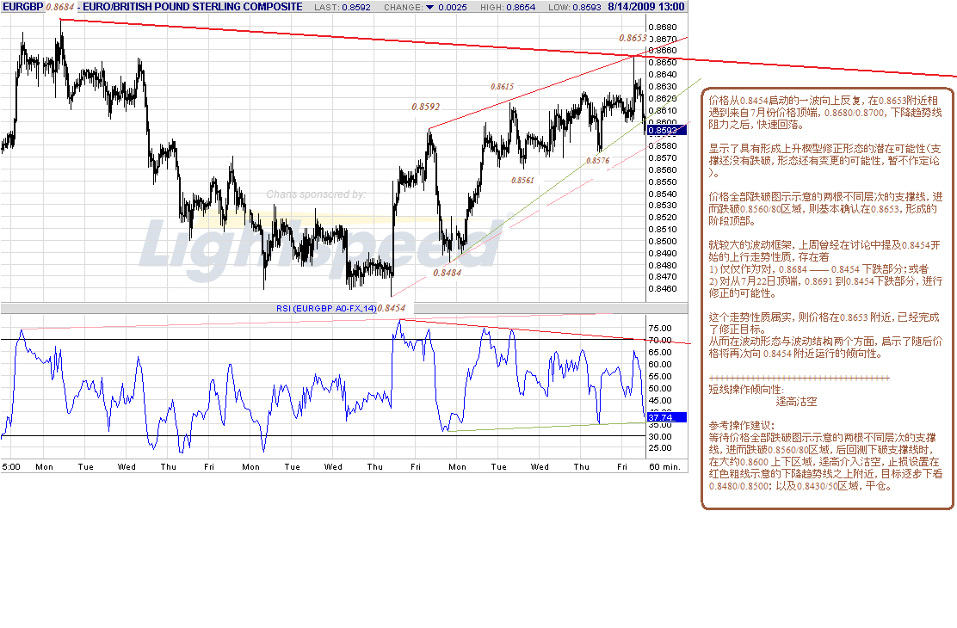This screenshot has width=957, height=628.
Task: Select the 75.00 RSI axis level
Action: [x=660, y=329]
